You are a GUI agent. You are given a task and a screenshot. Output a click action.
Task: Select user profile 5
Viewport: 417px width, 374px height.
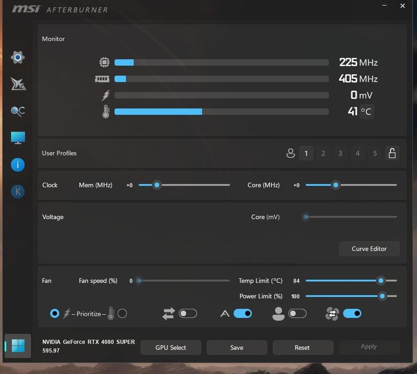click(375, 153)
